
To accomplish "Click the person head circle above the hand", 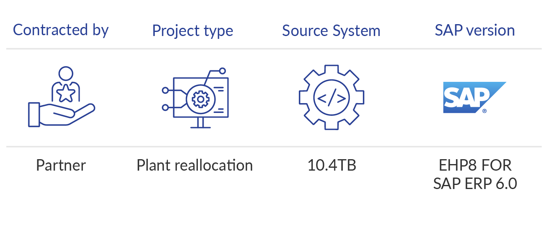I will pos(66,74).
